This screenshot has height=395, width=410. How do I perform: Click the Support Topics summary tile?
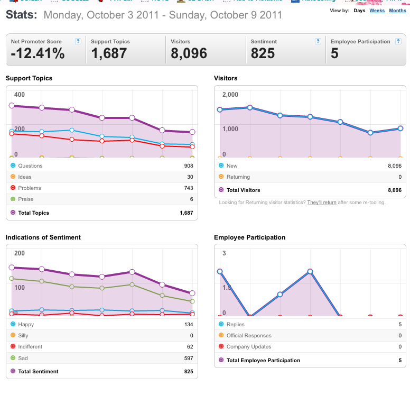126,50
